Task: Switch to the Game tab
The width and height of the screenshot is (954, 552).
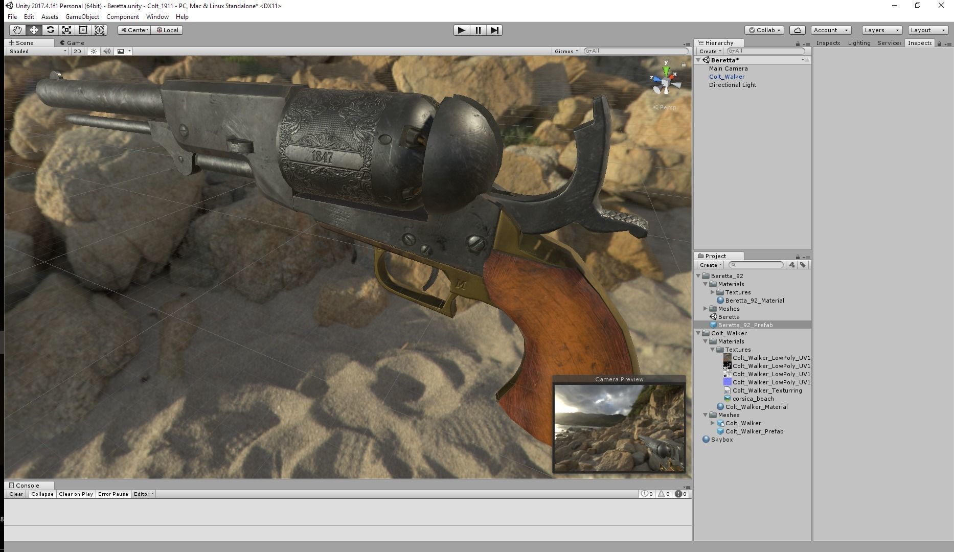Action: point(72,43)
